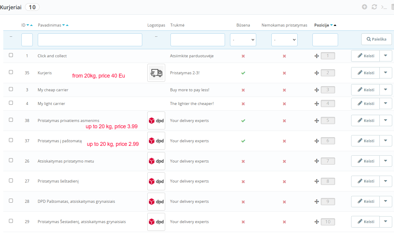
Task: Grab move handle for position 2
Action: (317, 73)
